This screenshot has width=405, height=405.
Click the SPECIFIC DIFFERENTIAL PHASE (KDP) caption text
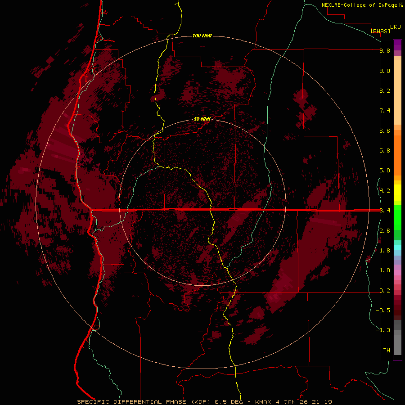pyautogui.click(x=144, y=402)
